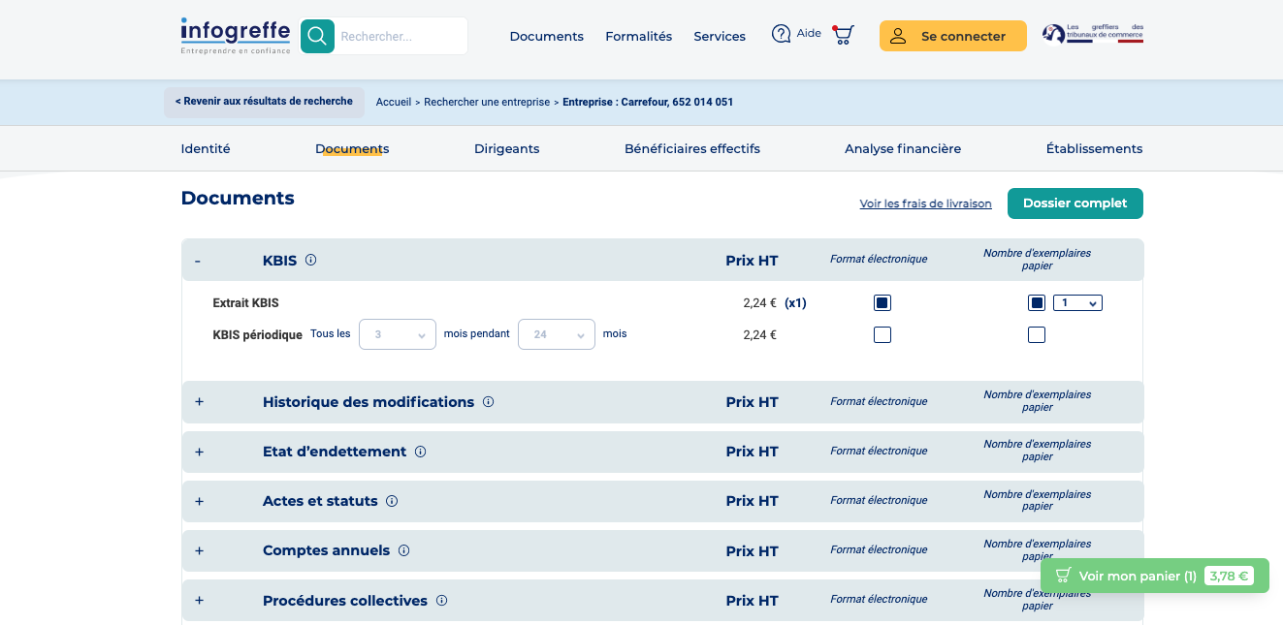Check KBIS périodique paper copies checkbox
This screenshot has height=625, width=1283.
click(x=1037, y=335)
